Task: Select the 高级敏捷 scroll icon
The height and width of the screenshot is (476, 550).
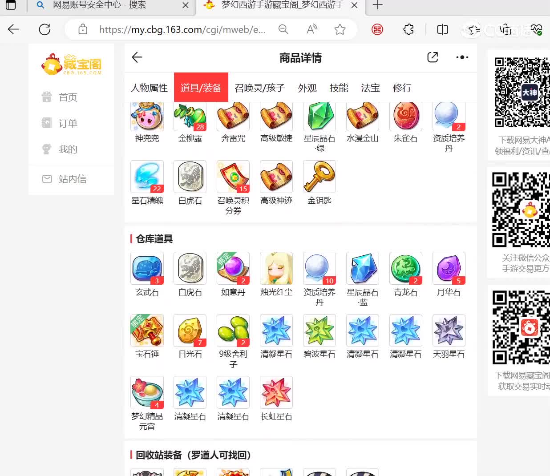Action: 276,117
